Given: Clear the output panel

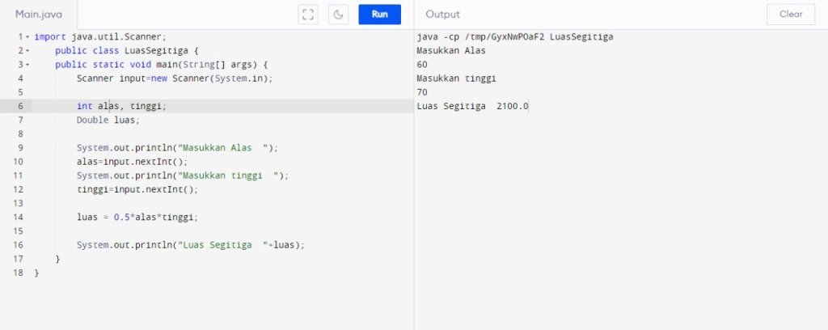Looking at the screenshot, I should click(x=790, y=14).
